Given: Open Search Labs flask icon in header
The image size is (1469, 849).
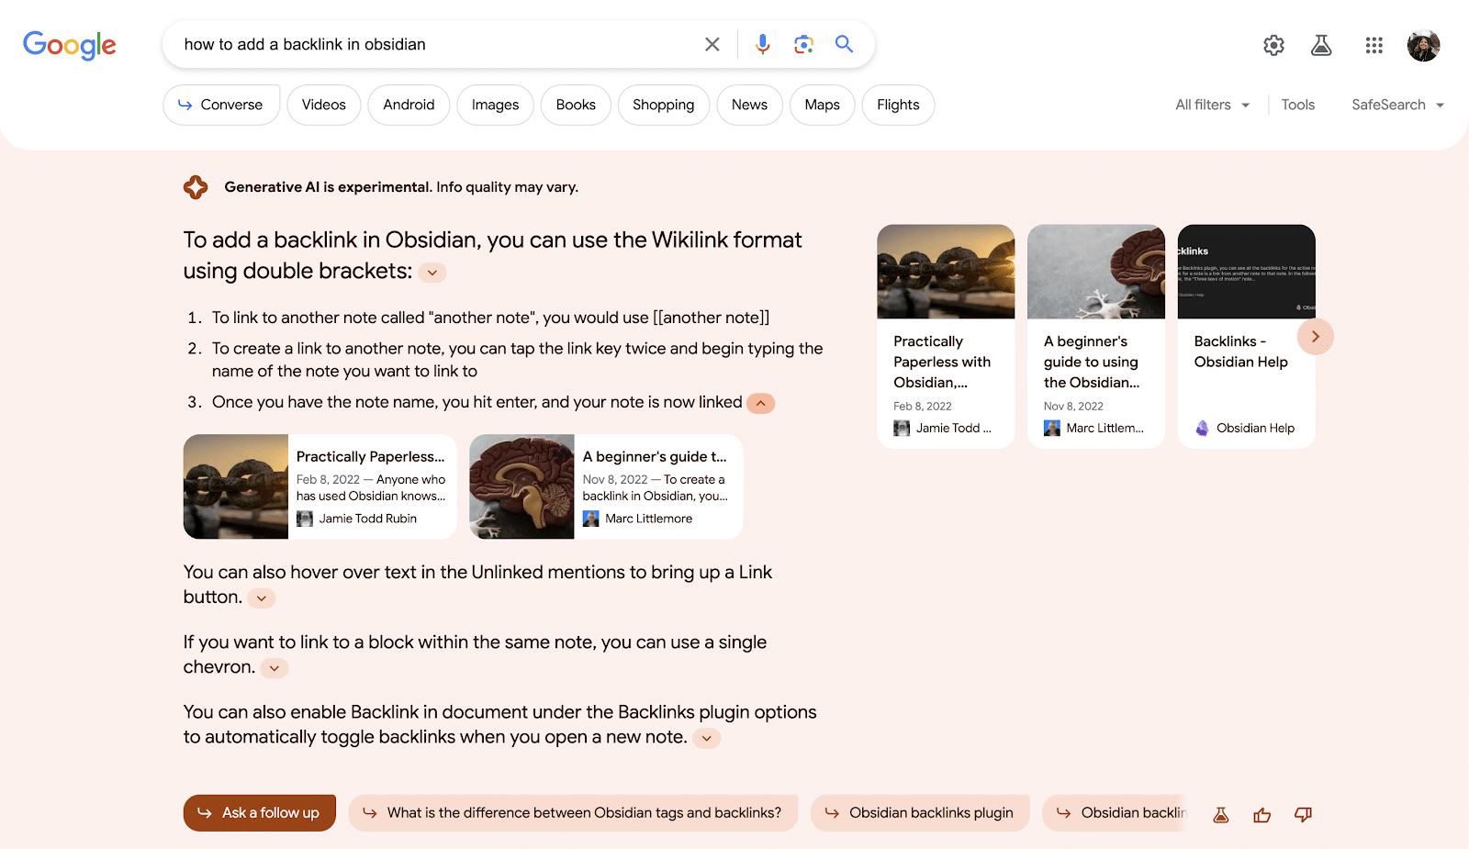Looking at the screenshot, I should pyautogui.click(x=1321, y=45).
